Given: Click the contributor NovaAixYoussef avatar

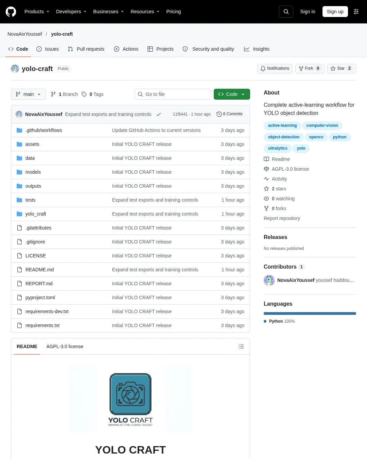Looking at the screenshot, I should click(x=269, y=280).
